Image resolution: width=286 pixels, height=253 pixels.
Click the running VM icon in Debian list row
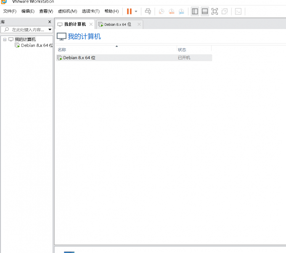tap(60, 58)
